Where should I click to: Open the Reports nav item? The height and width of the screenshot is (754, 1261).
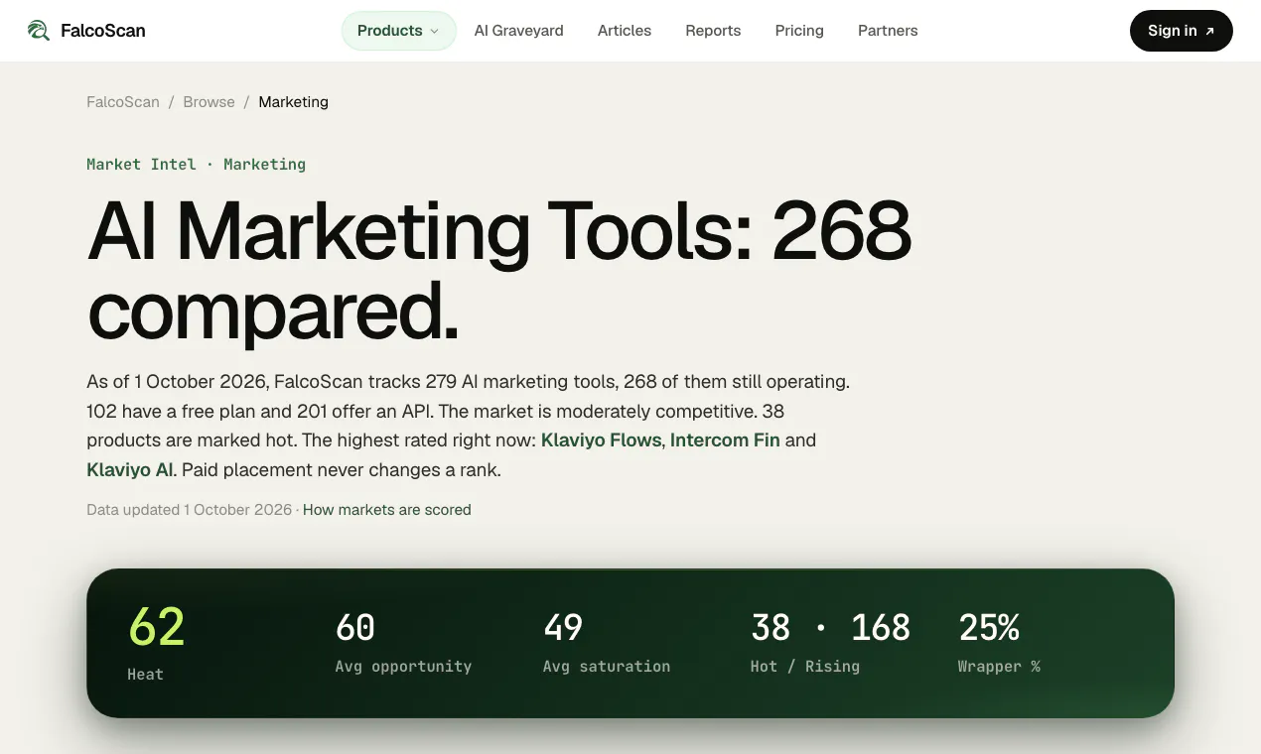pyautogui.click(x=713, y=31)
